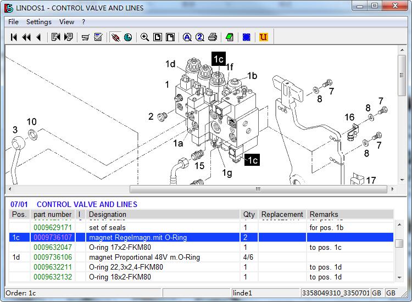Click the single left arrow back icon
This screenshot has height=302, width=412.
pos(38,37)
